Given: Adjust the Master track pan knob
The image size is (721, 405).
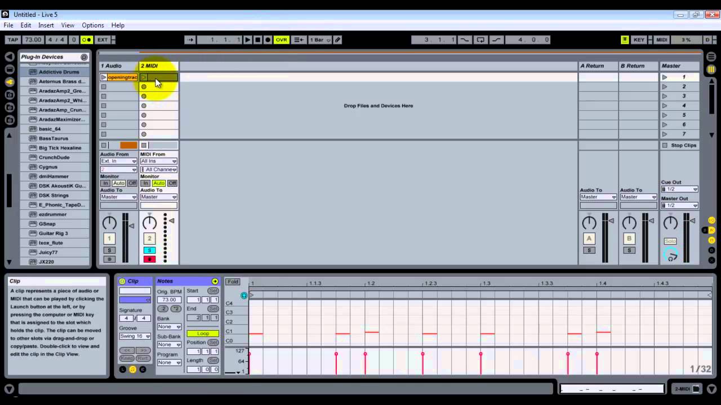Looking at the screenshot, I should (670, 223).
